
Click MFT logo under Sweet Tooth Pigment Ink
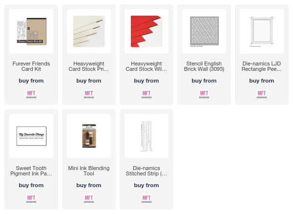pos(31,199)
